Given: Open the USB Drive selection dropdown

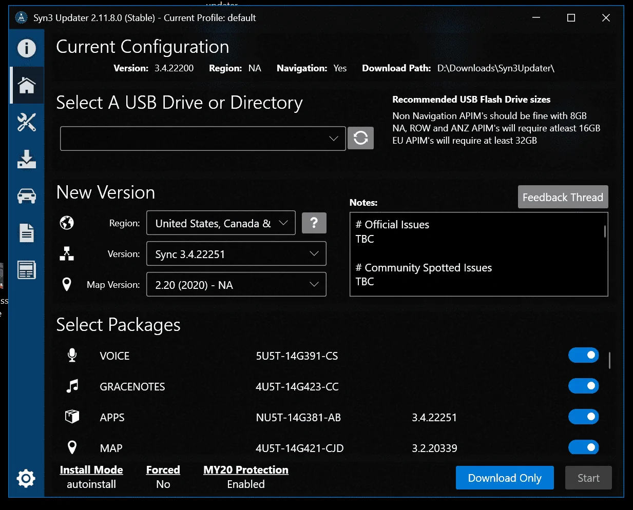Looking at the screenshot, I should [x=203, y=139].
